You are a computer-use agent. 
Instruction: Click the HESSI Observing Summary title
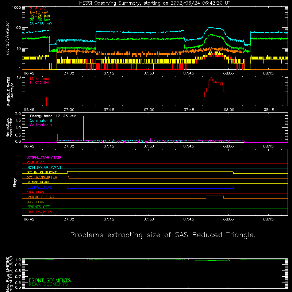tap(155, 3)
